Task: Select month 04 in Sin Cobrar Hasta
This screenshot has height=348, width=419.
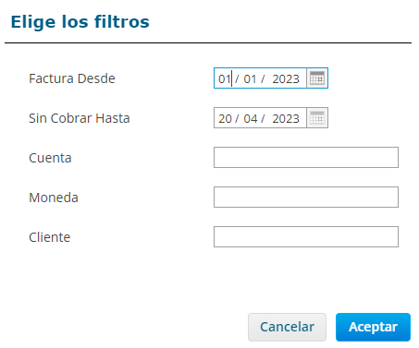Action: click(x=251, y=118)
